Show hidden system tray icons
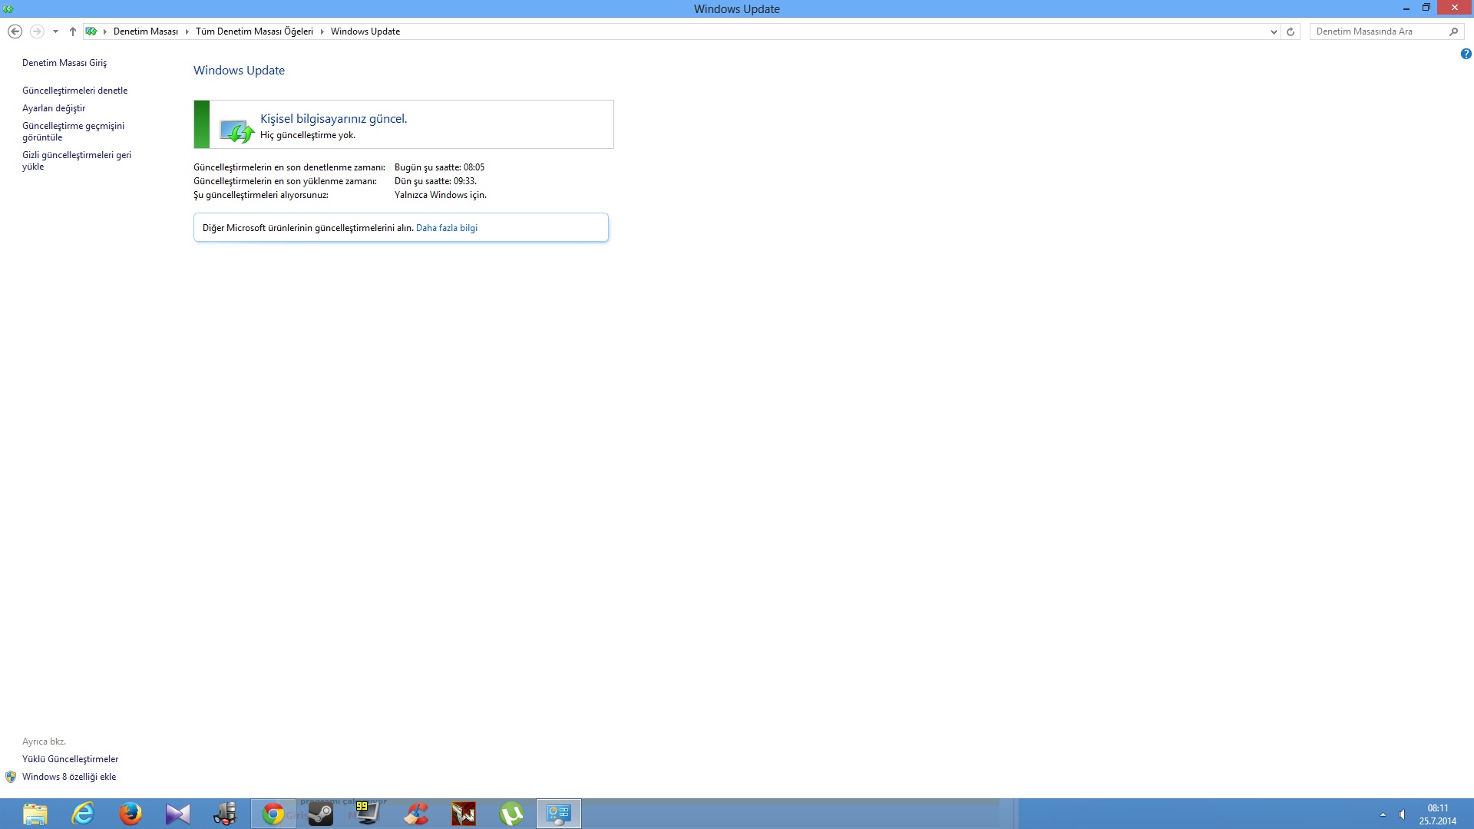Viewport: 1474px width, 829px height. (x=1383, y=814)
